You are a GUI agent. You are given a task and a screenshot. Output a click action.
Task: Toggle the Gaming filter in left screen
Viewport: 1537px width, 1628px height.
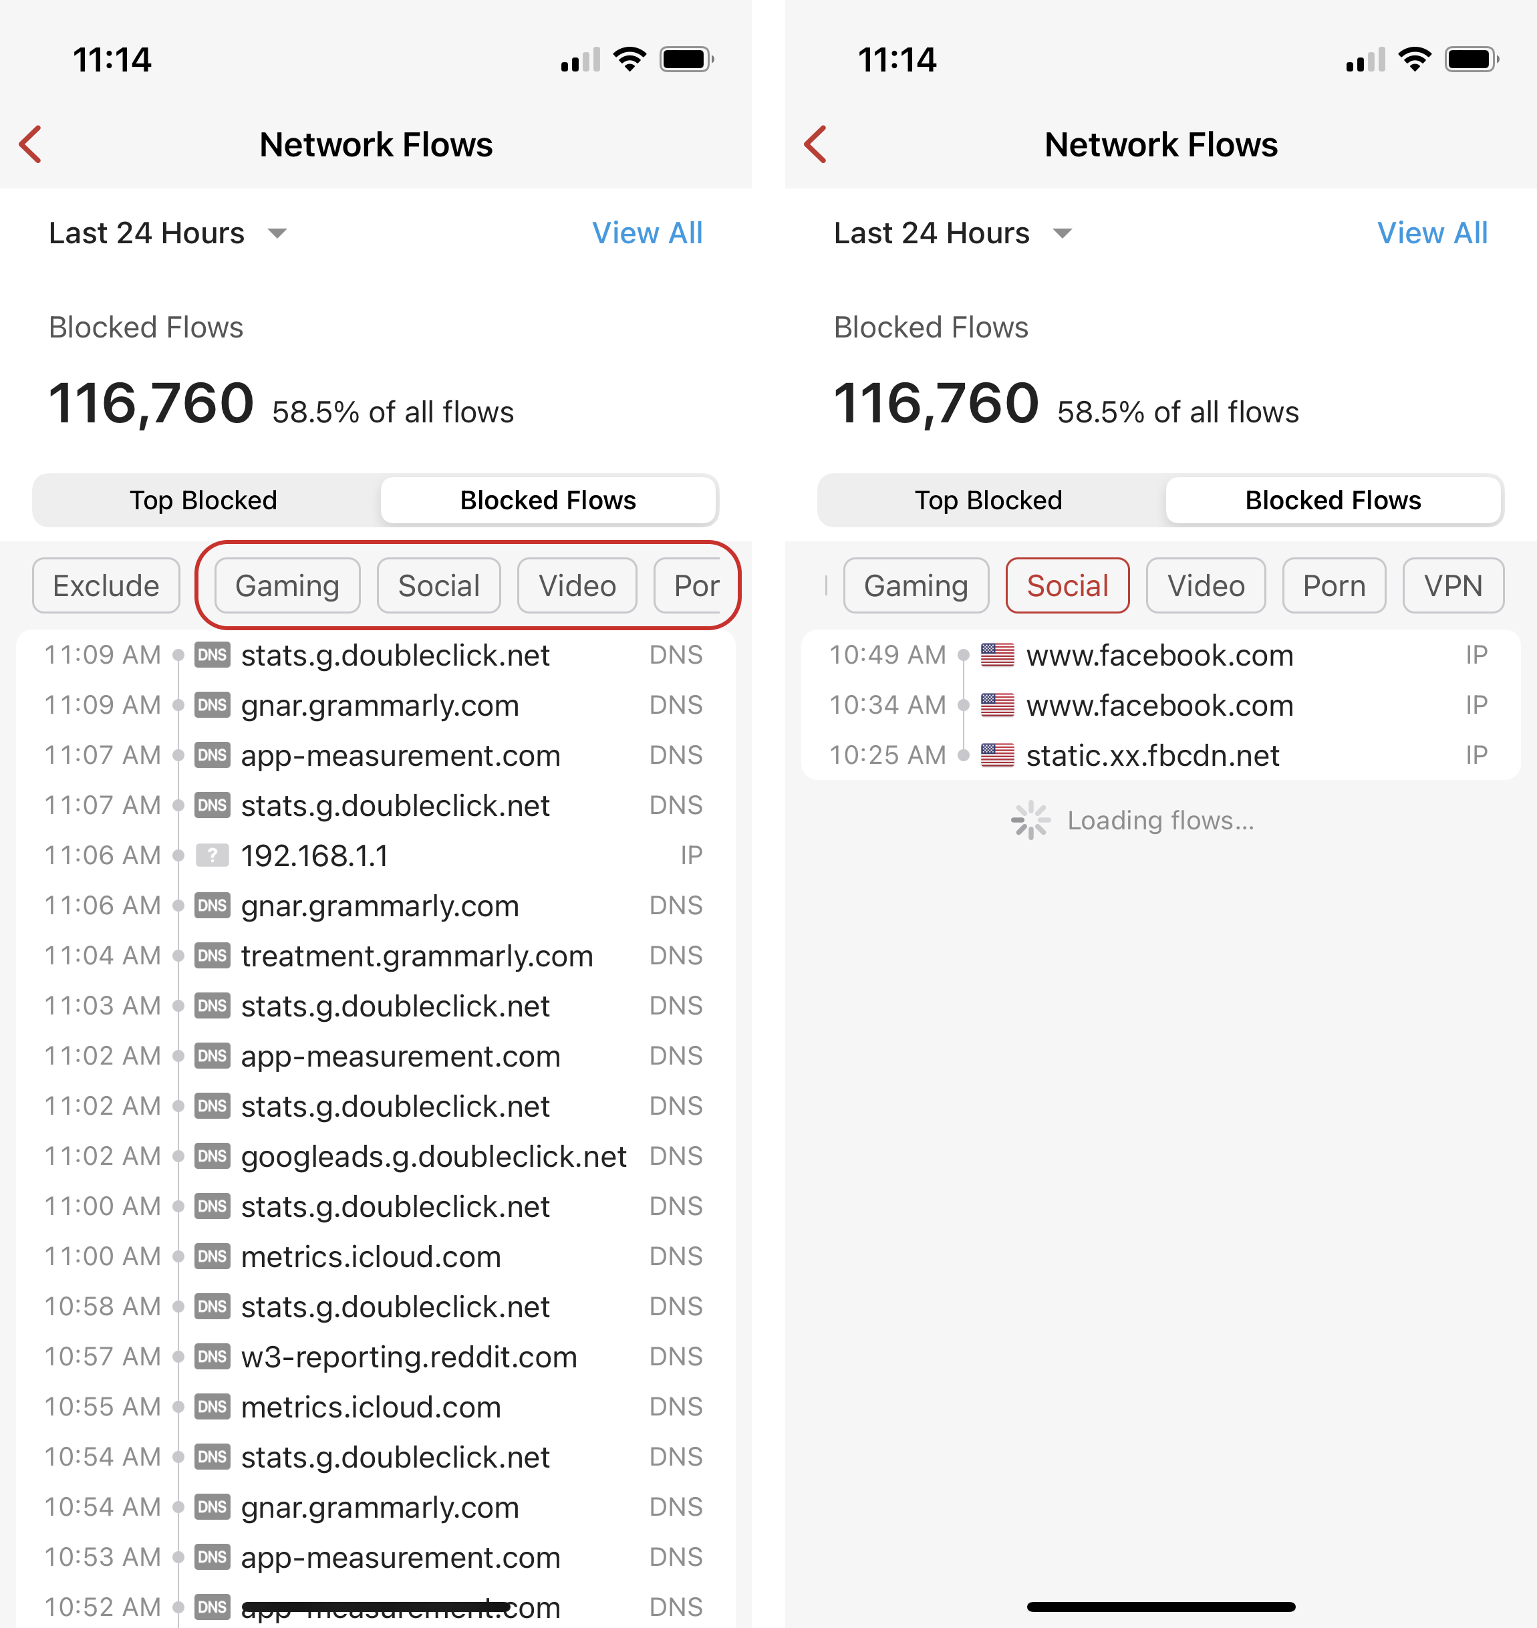pyautogui.click(x=287, y=586)
